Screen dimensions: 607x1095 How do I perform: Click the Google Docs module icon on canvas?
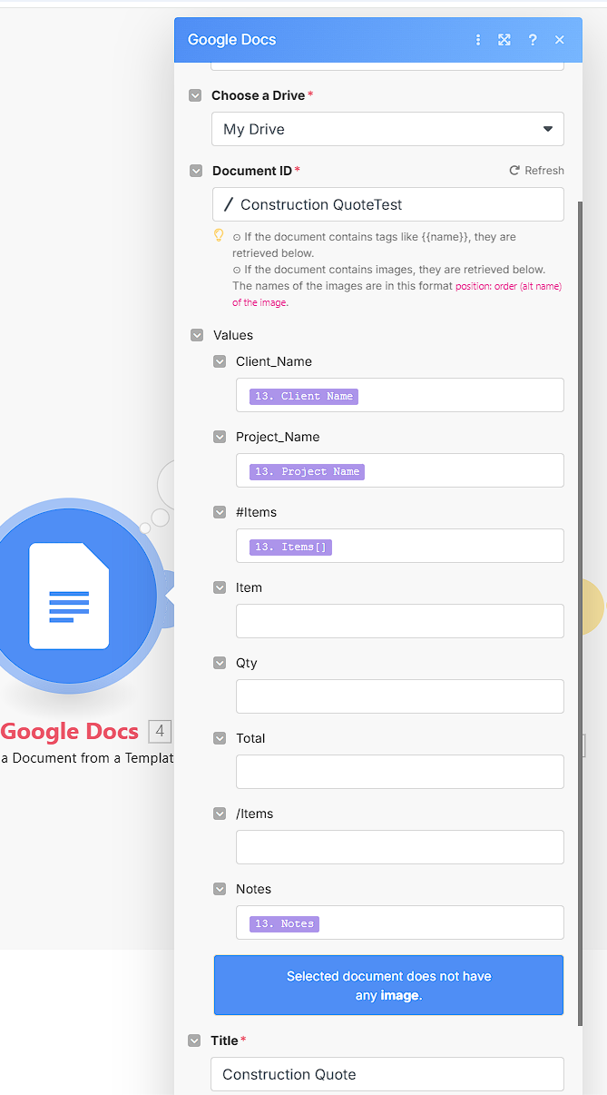click(x=70, y=596)
